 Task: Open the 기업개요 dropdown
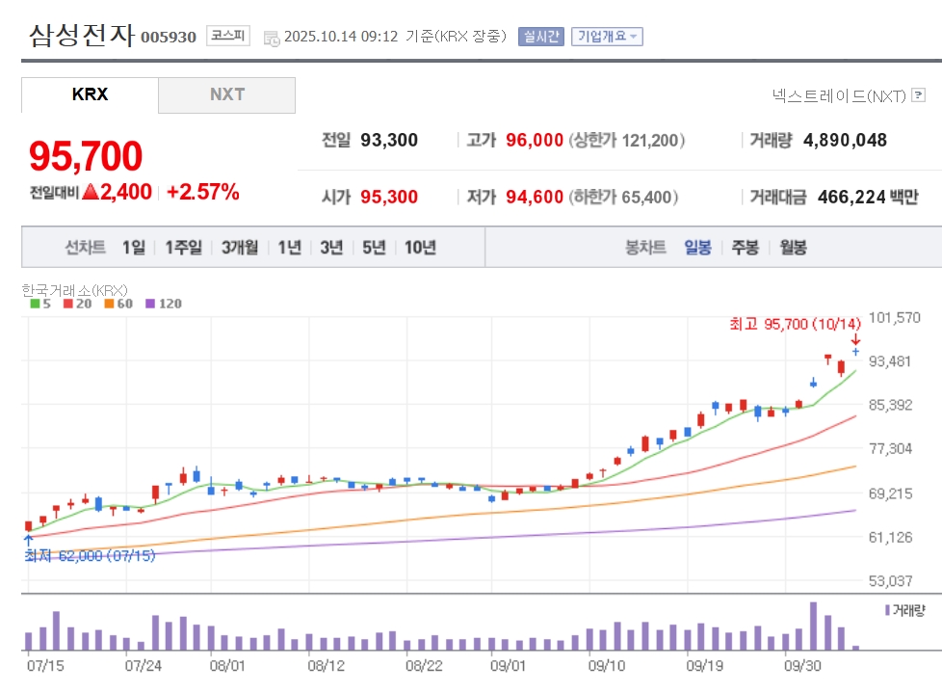(607, 37)
